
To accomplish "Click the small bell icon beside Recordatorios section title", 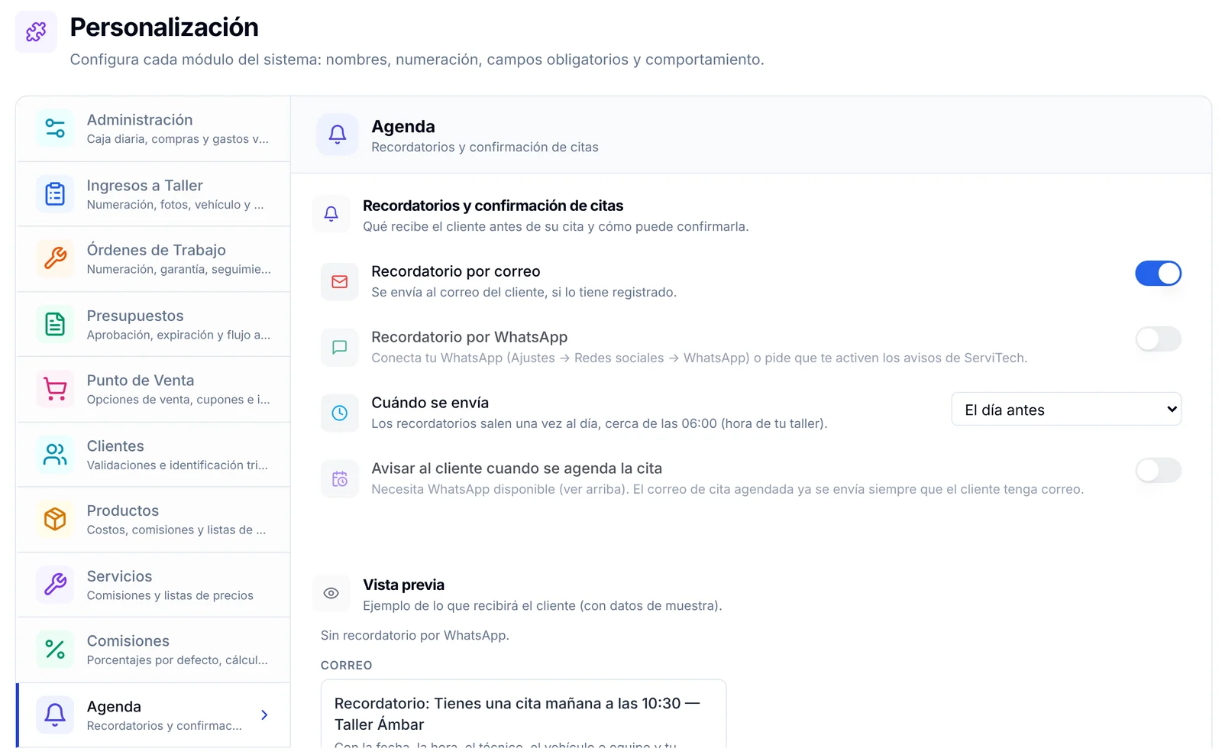I will pos(331,214).
